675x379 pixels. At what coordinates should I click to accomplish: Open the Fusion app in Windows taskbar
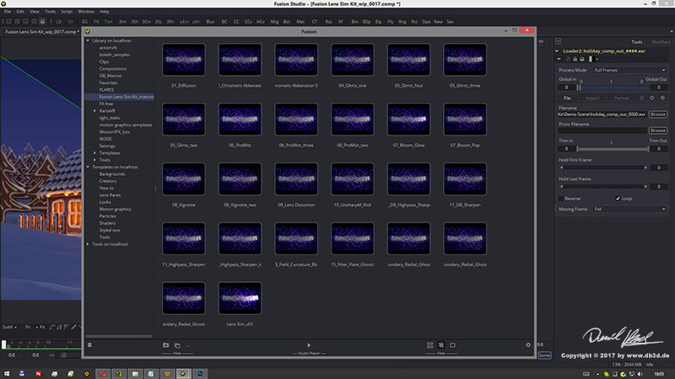point(183,373)
